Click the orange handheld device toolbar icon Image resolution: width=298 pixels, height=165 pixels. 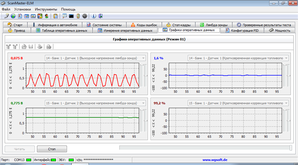coord(78,16)
